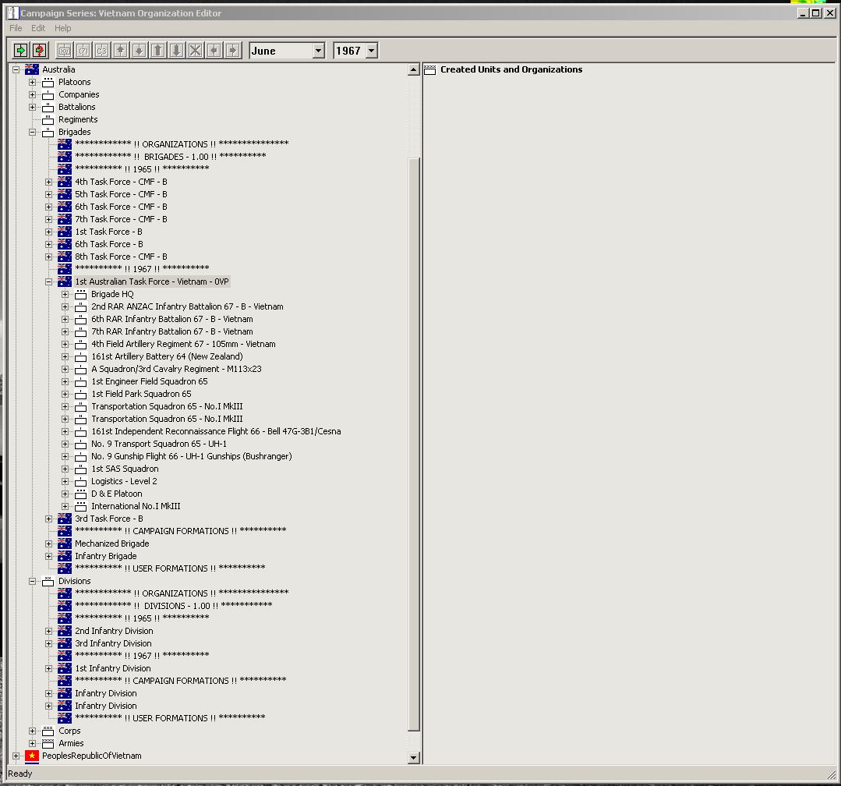Image resolution: width=841 pixels, height=786 pixels.
Task: Click the XXY toolbar icon
Action: (65, 51)
